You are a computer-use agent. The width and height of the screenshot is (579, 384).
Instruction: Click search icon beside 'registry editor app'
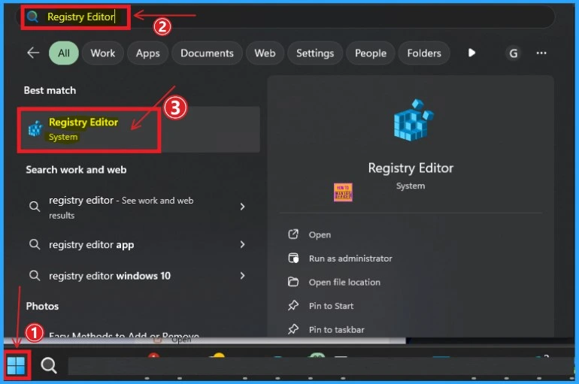coord(35,244)
